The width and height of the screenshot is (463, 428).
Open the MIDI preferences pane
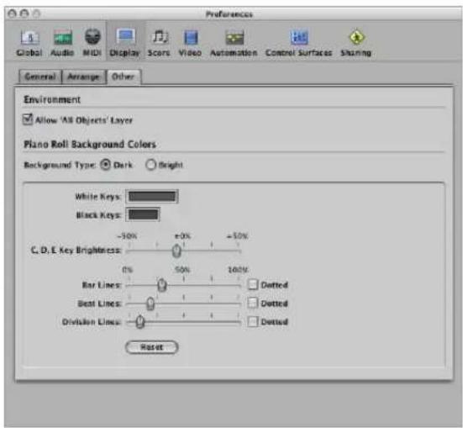[x=92, y=43]
